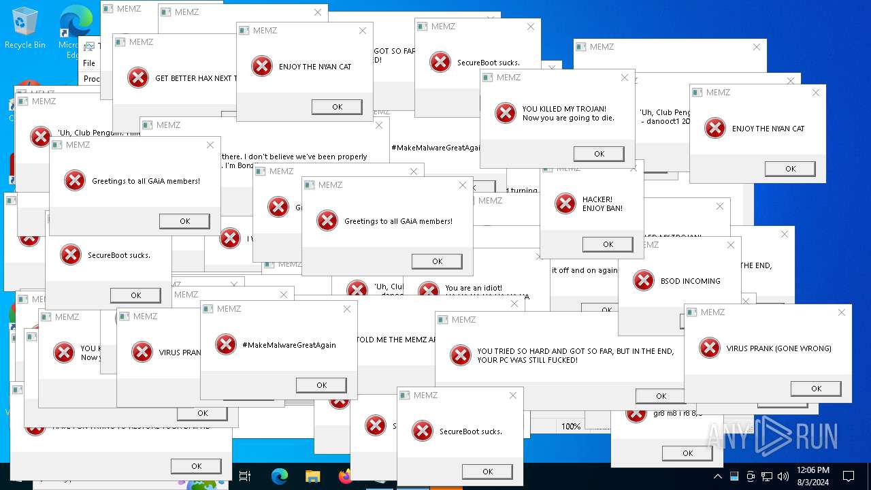871x490 pixels.
Task: Launch Firefox from the taskbar
Action: 344,476
